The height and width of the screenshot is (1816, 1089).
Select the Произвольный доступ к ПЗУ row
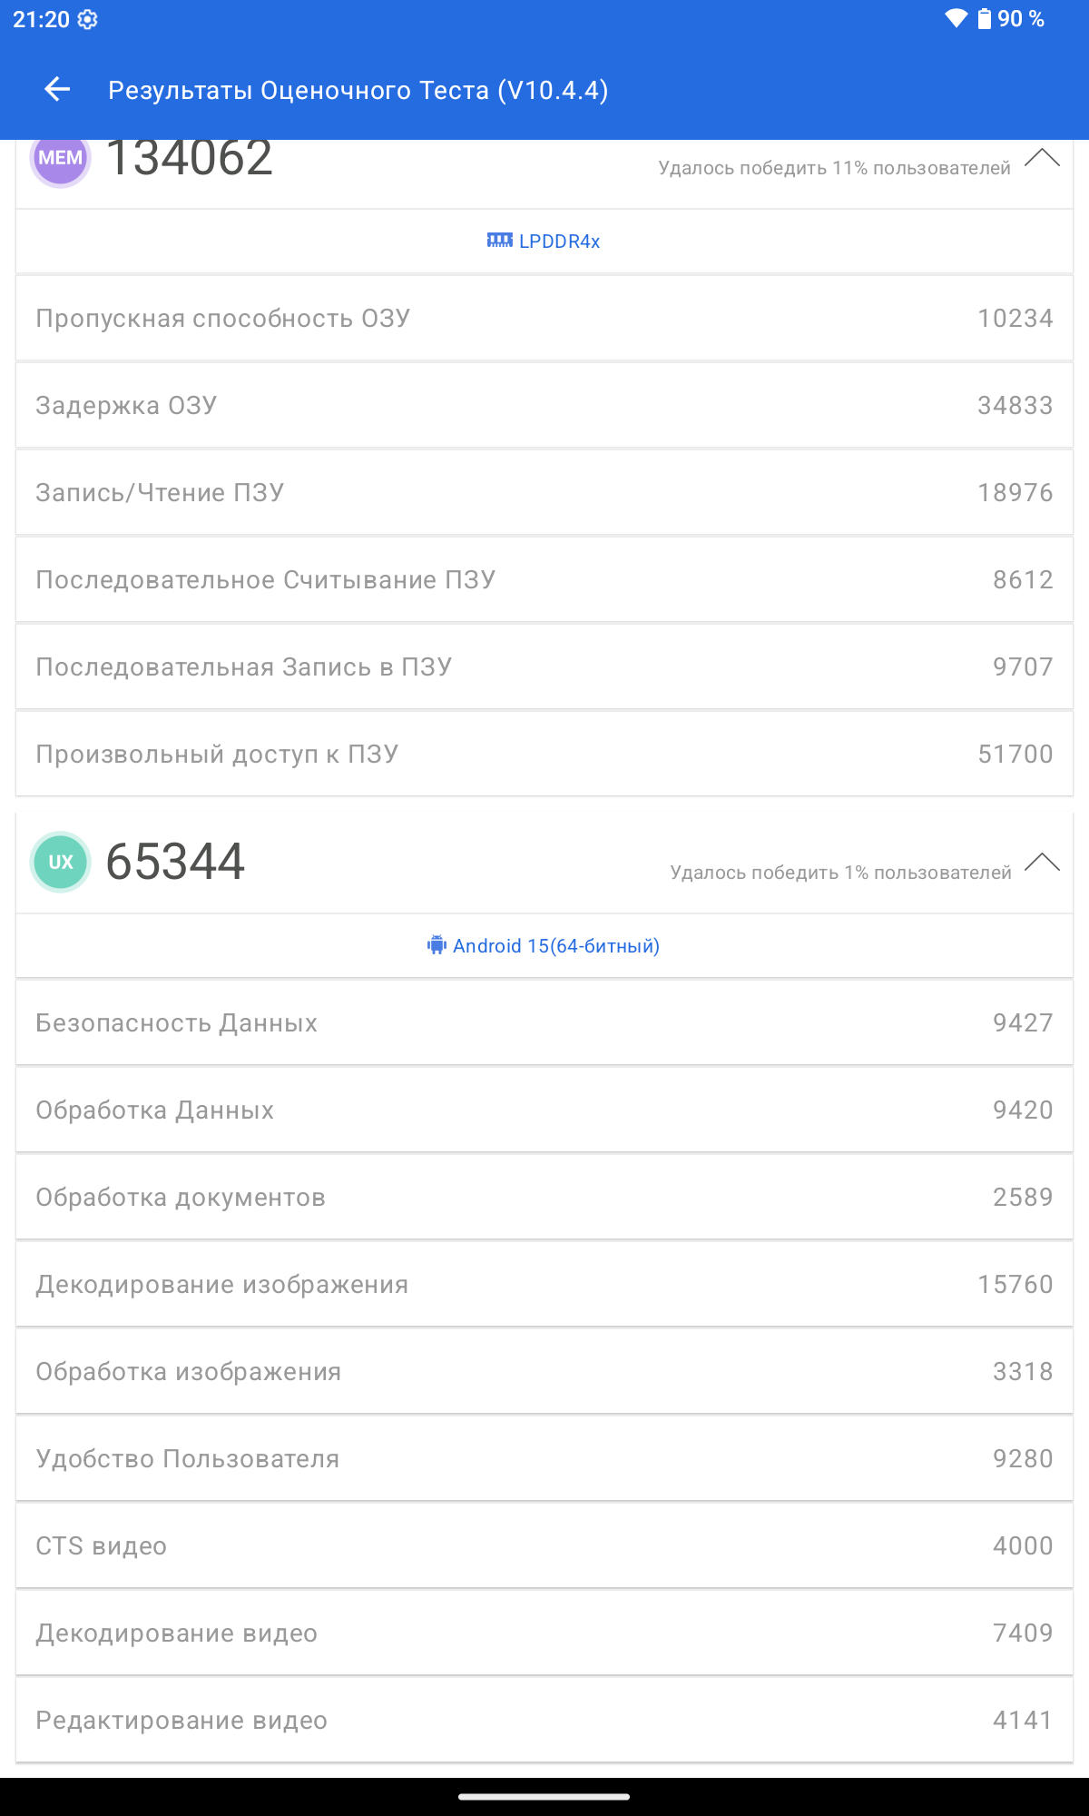[x=544, y=755]
